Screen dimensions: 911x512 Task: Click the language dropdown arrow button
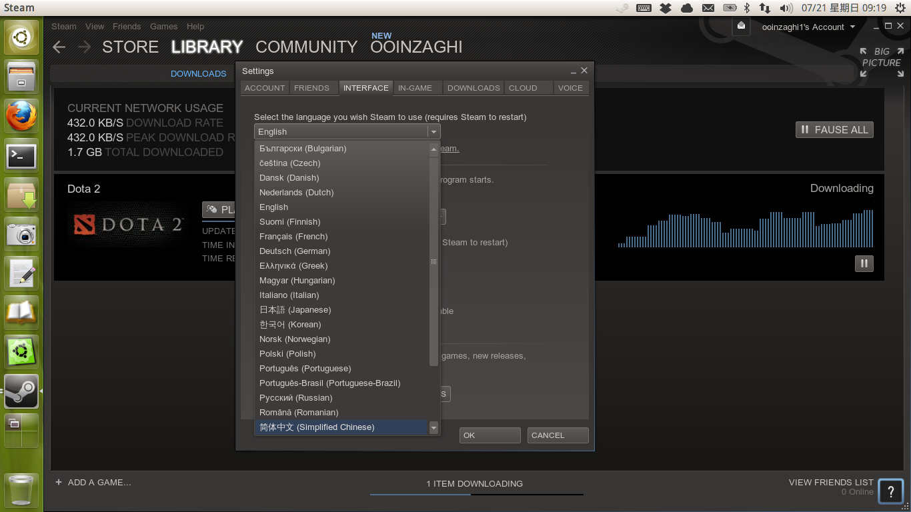tap(433, 132)
